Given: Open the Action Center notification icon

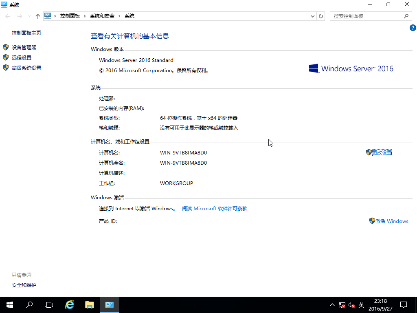Looking at the screenshot, I should coord(404,305).
